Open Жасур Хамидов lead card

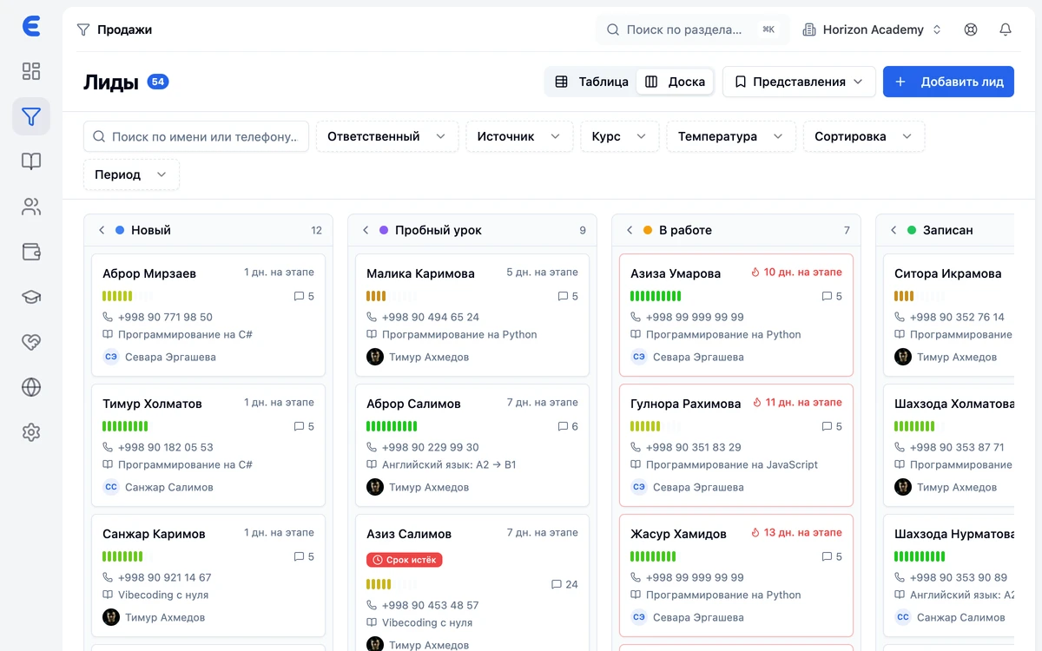pos(736,575)
